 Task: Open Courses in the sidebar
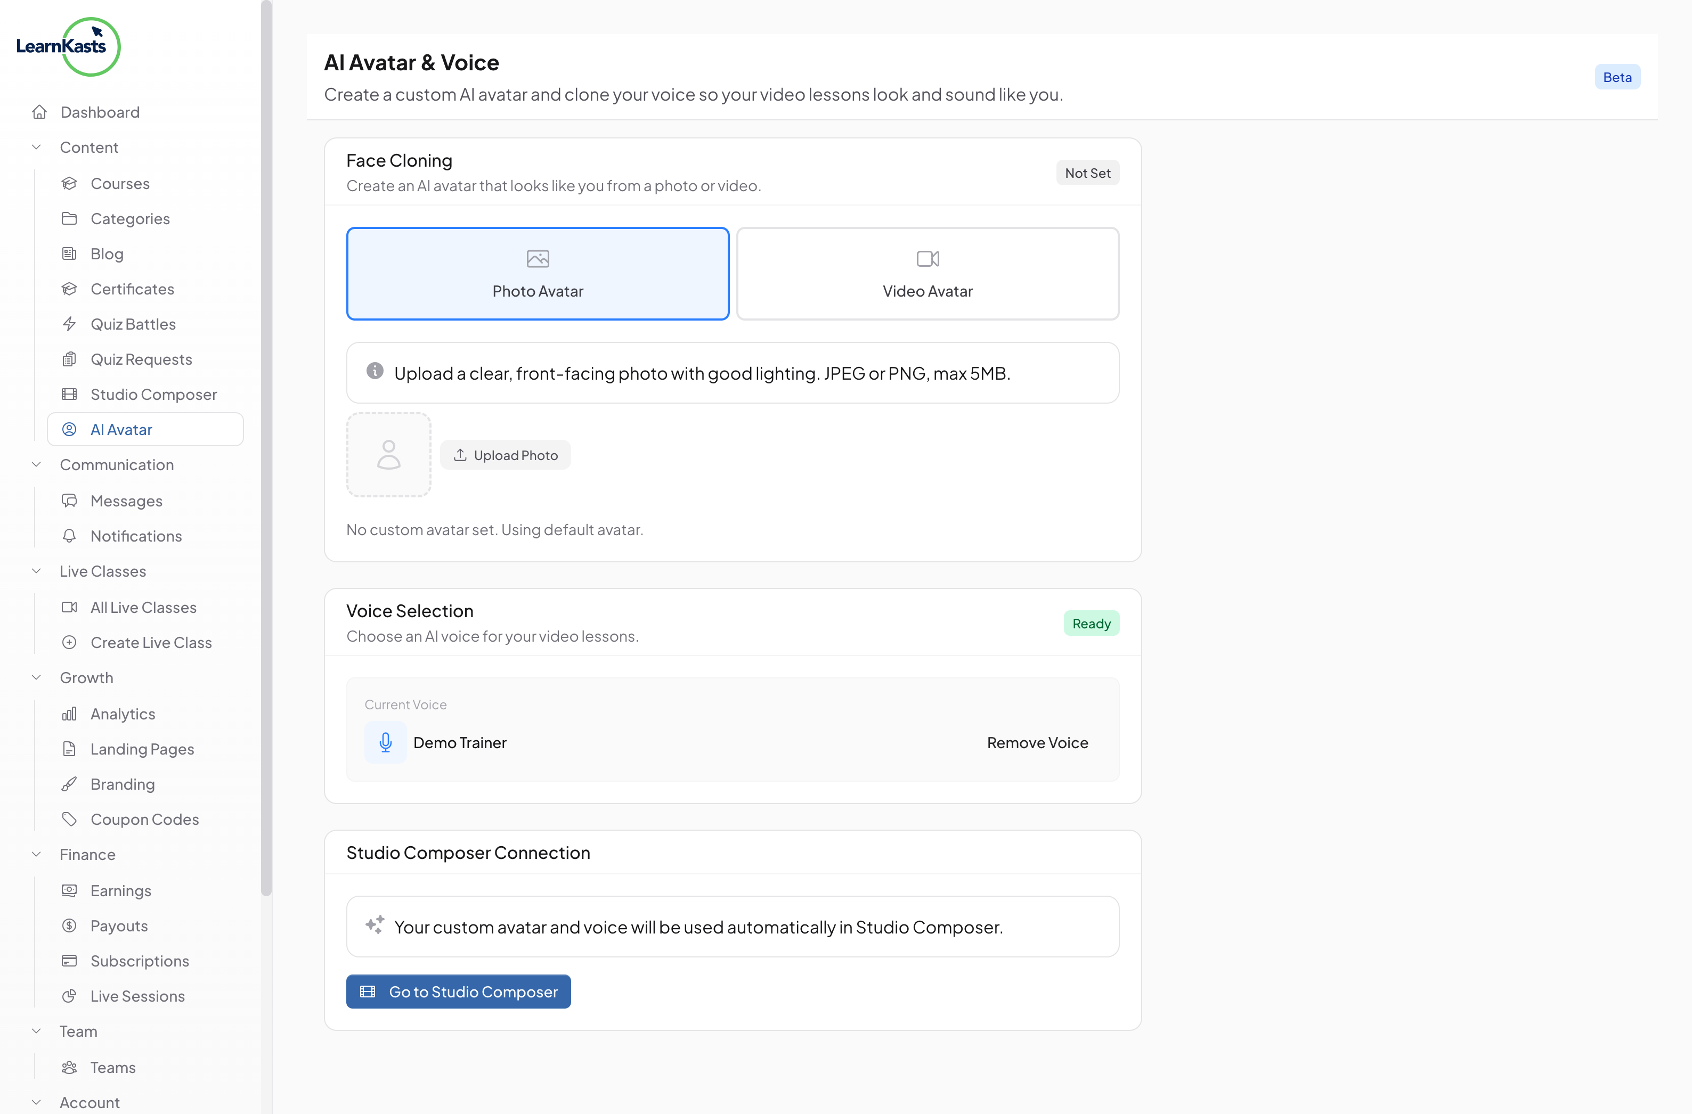tap(120, 183)
